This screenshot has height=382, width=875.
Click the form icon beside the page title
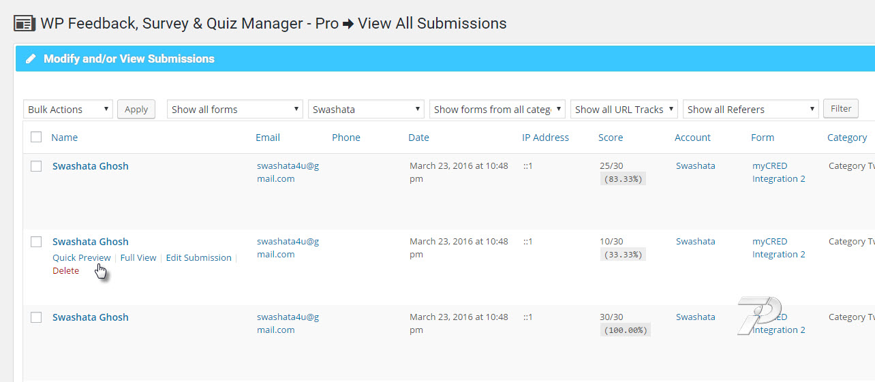tap(25, 24)
